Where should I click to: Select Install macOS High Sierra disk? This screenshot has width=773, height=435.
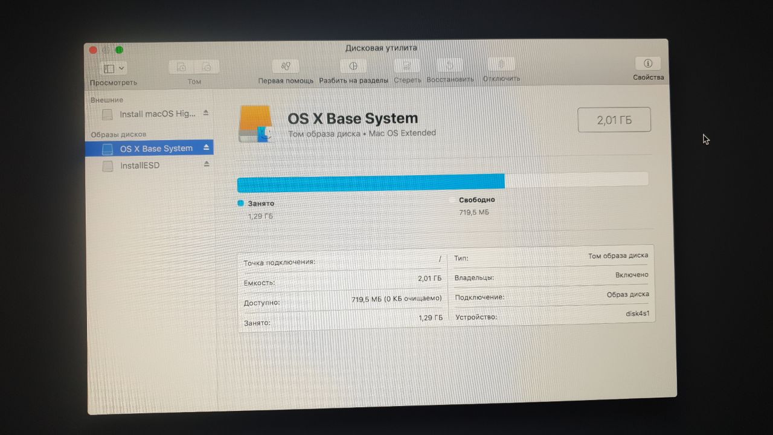click(149, 114)
